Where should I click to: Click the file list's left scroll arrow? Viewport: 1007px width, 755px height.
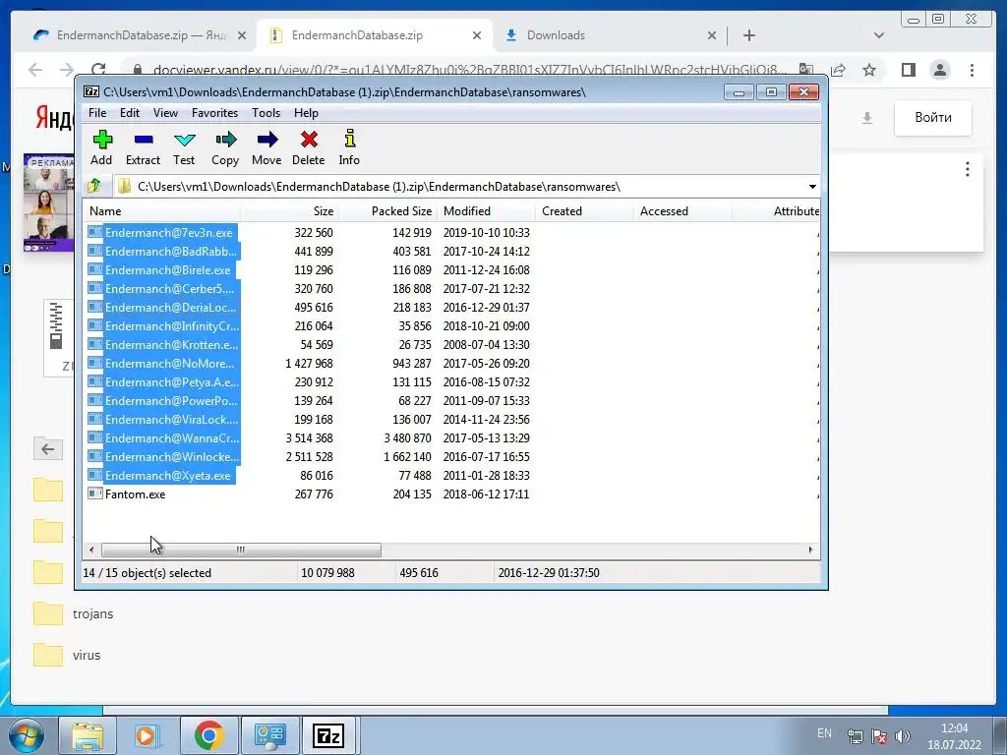click(91, 550)
